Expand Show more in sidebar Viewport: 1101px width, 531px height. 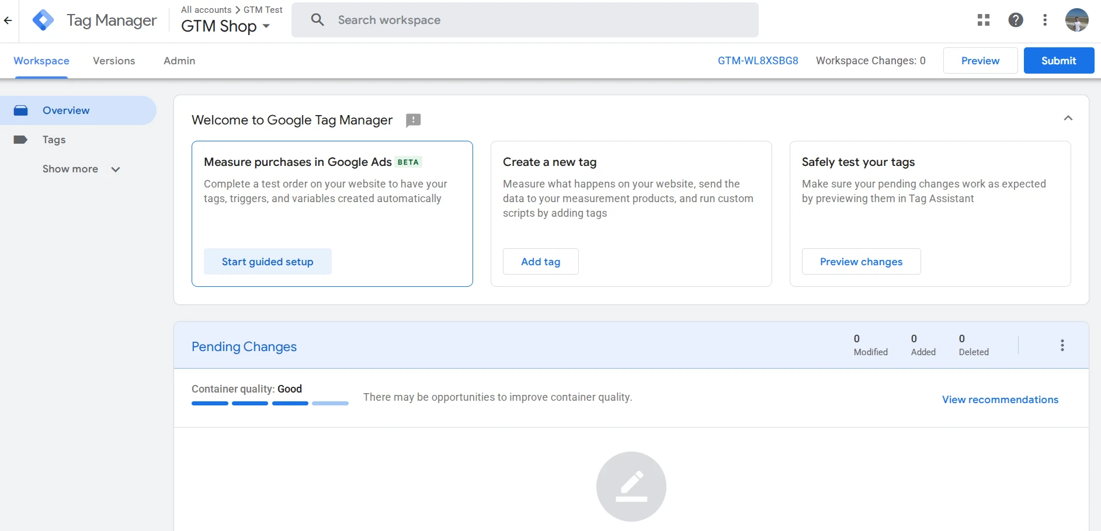[81, 169]
